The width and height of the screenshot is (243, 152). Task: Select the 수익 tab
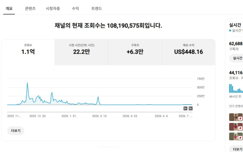pos(75,8)
